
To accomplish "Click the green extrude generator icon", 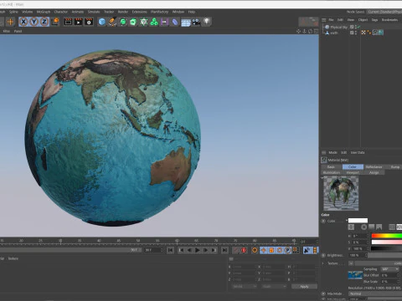I will [x=133, y=22].
